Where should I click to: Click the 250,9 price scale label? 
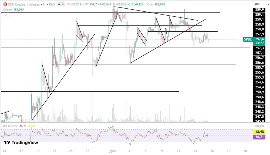[x=259, y=92]
